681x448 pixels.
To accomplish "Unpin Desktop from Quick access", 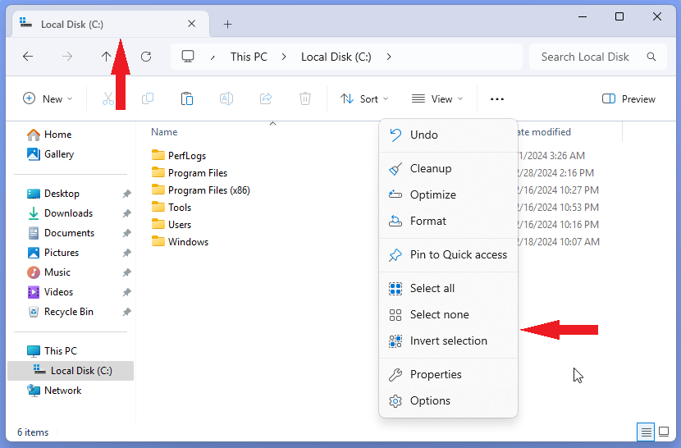I will [x=126, y=194].
